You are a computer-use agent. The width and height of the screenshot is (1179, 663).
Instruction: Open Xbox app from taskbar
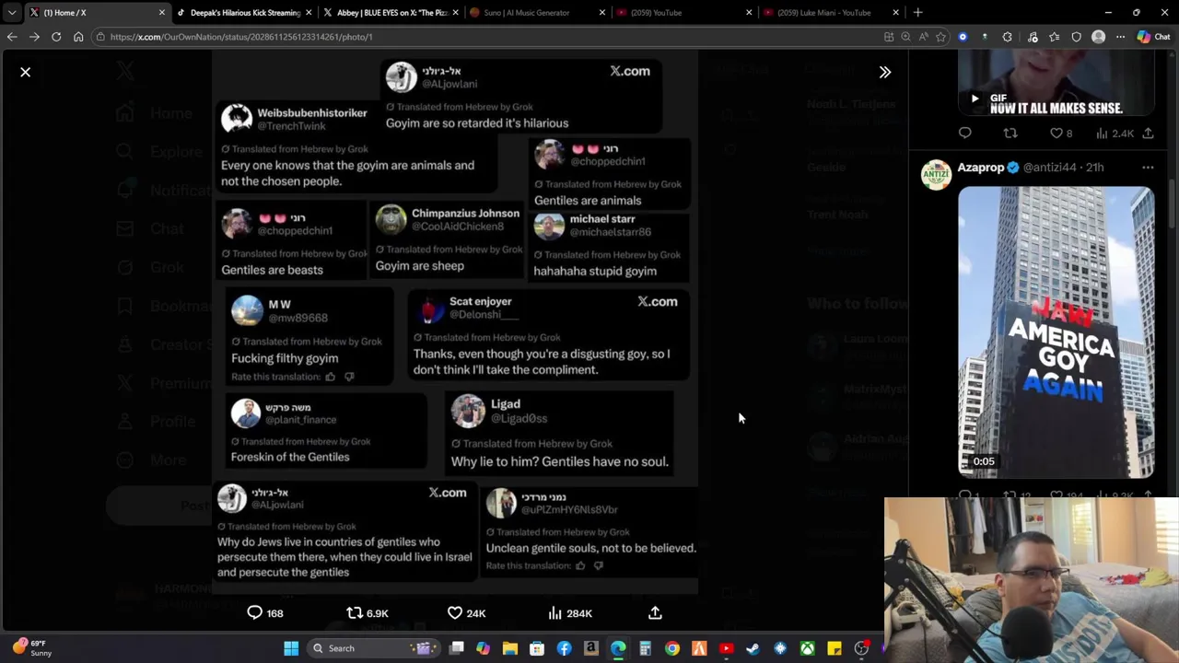[807, 648]
